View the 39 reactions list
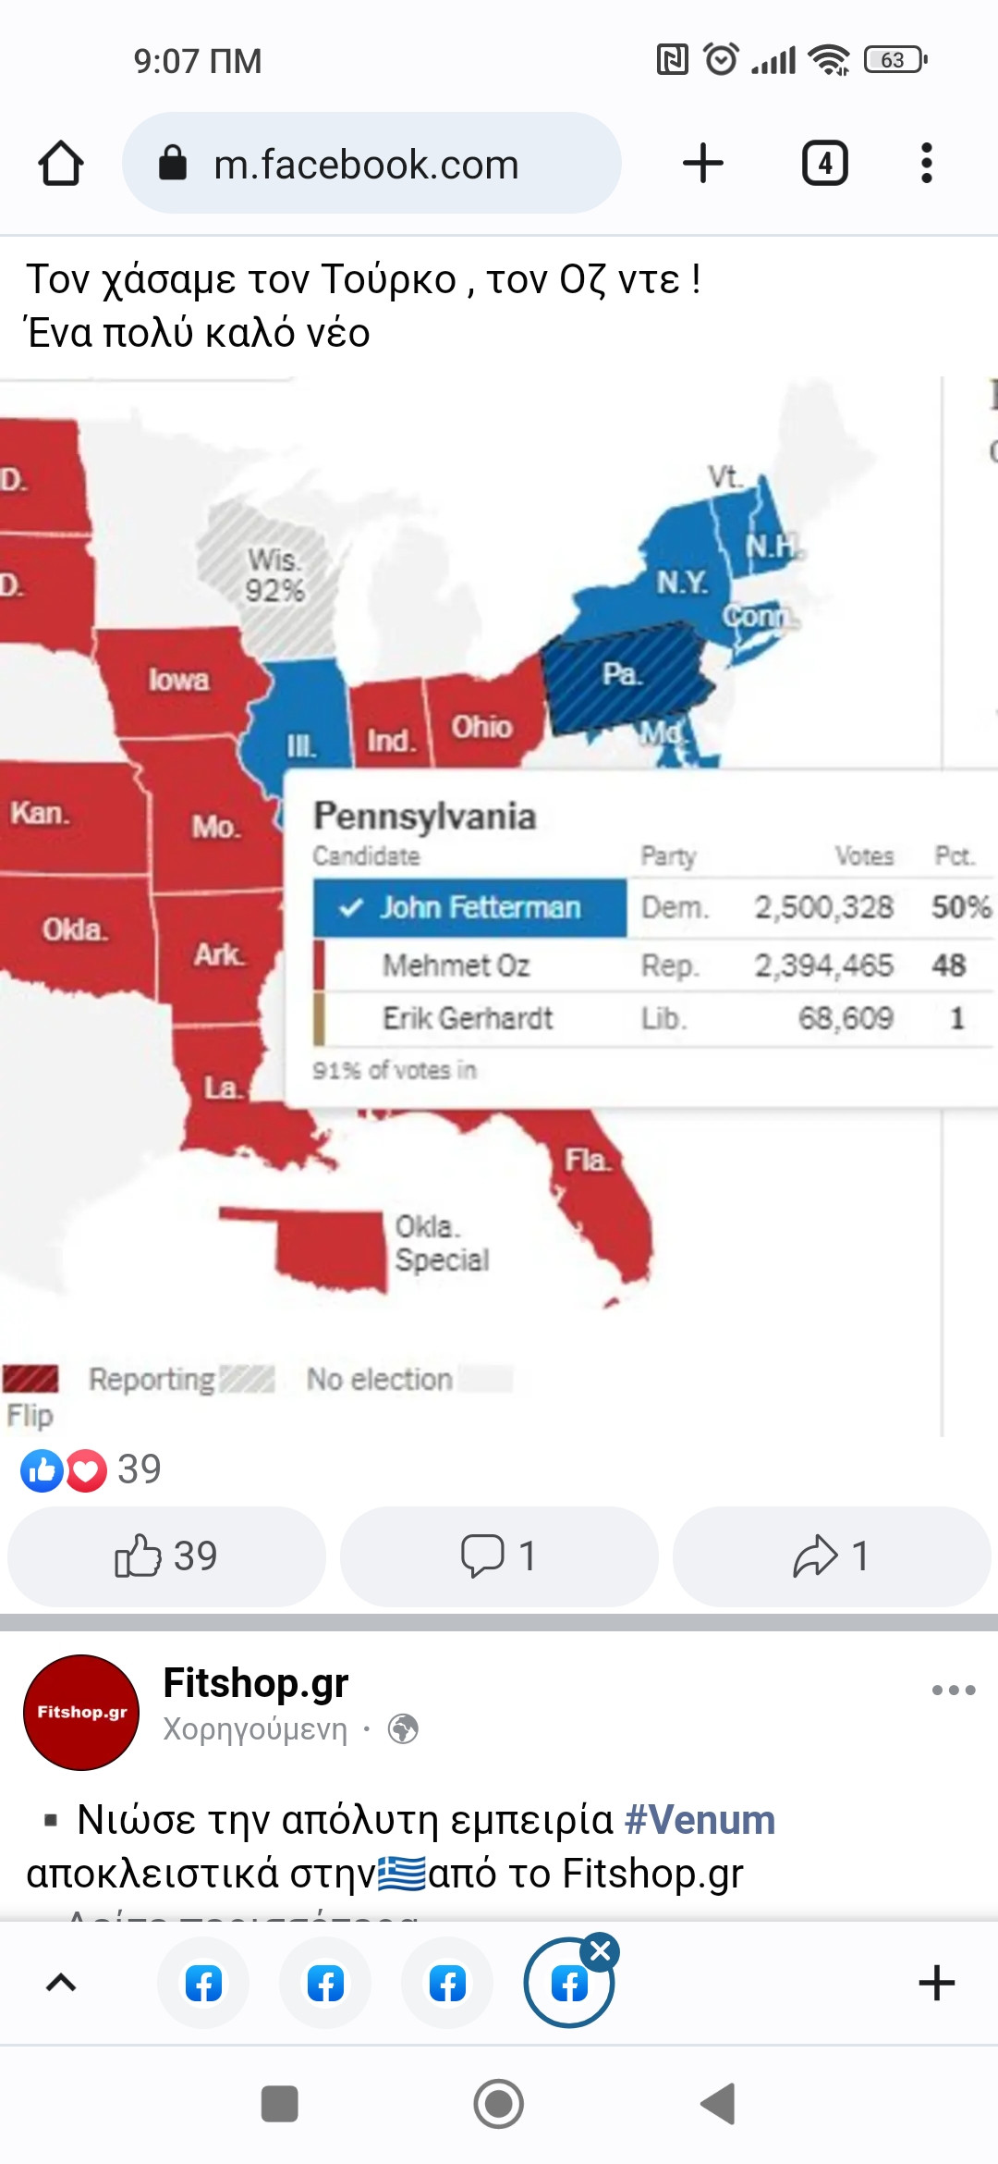This screenshot has height=2164, width=998. [91, 1469]
